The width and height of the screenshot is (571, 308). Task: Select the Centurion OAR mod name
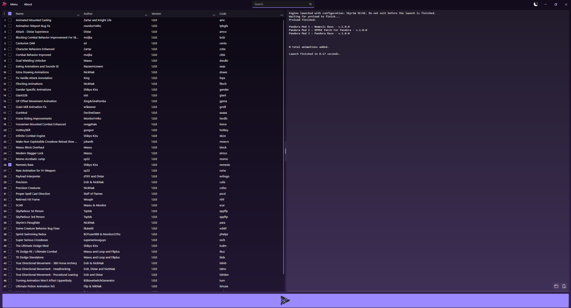25,43
